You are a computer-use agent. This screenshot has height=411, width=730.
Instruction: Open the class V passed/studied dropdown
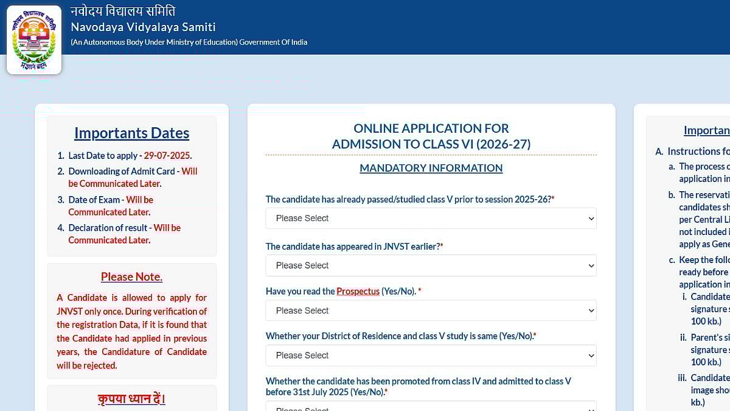(x=431, y=219)
